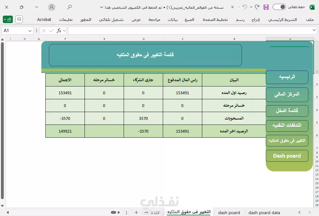319x216 pixels.
Task: Open the file name save-location dropdown
Action: 101,7
